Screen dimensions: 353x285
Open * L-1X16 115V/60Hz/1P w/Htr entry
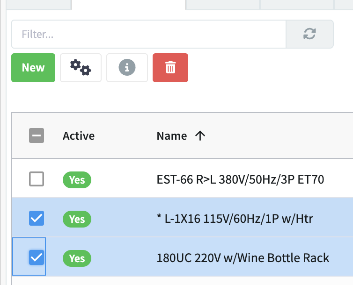[235, 219]
